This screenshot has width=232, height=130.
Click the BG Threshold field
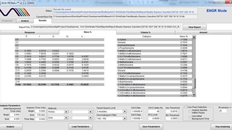tap(172, 118)
